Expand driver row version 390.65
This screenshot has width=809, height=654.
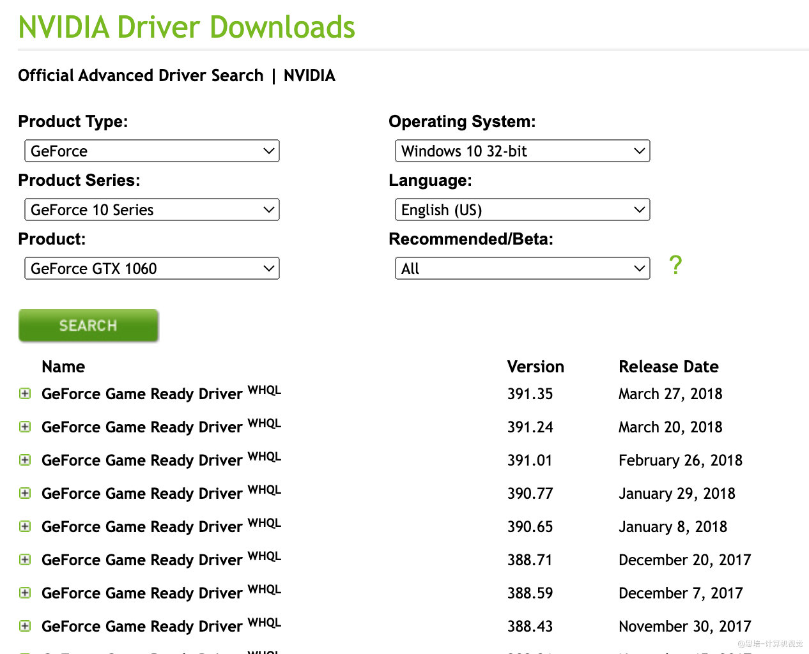pos(25,526)
